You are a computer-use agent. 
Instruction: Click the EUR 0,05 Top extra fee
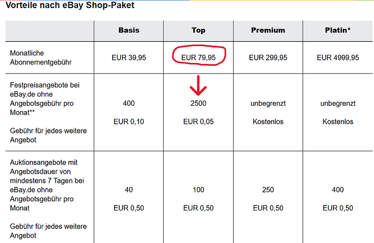pos(198,121)
